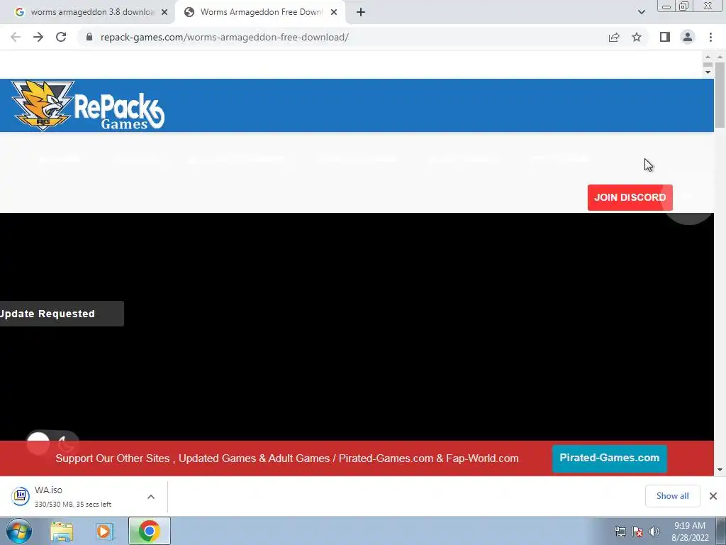Image resolution: width=726 pixels, height=545 pixels.
Task: Bookmark this page with star icon
Action: pyautogui.click(x=637, y=37)
